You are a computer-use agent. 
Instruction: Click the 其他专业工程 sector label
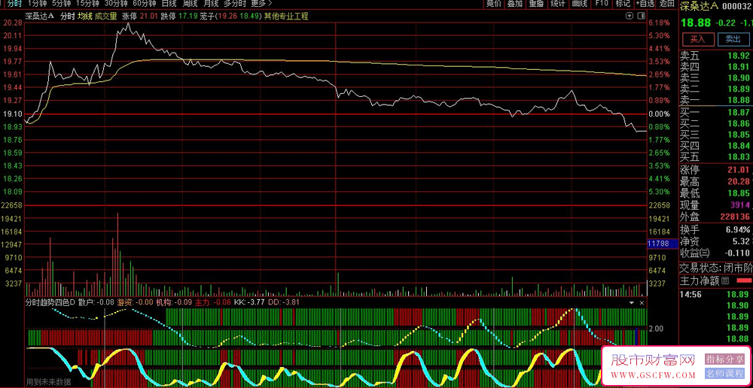coord(286,16)
